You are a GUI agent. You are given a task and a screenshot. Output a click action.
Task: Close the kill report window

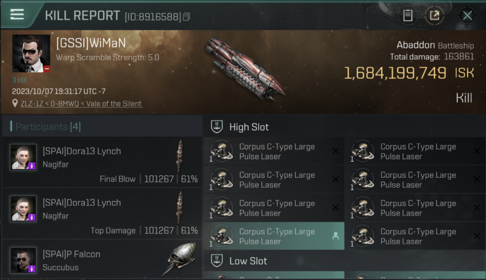click(x=467, y=16)
